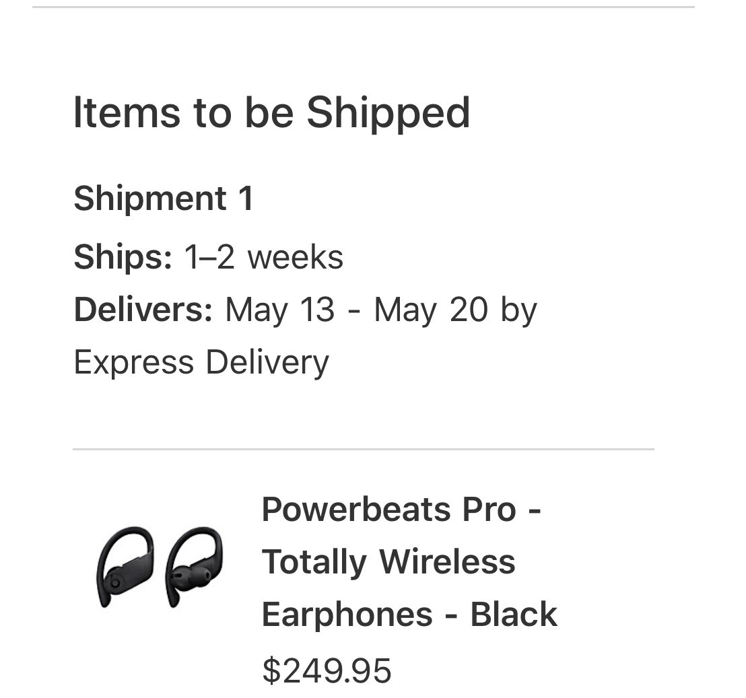Viewport: 746px width, 698px height.
Task: Click the 'Shipment 1' label
Action: coord(164,199)
